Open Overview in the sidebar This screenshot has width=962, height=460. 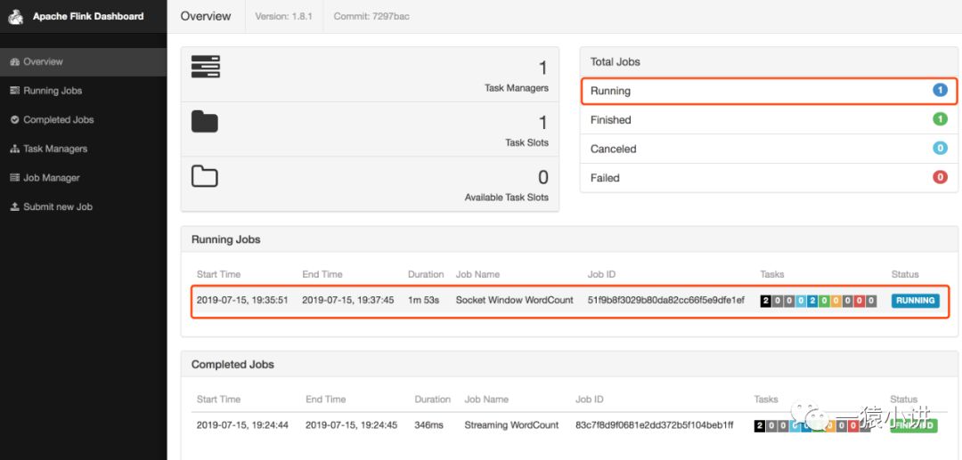[x=83, y=62]
